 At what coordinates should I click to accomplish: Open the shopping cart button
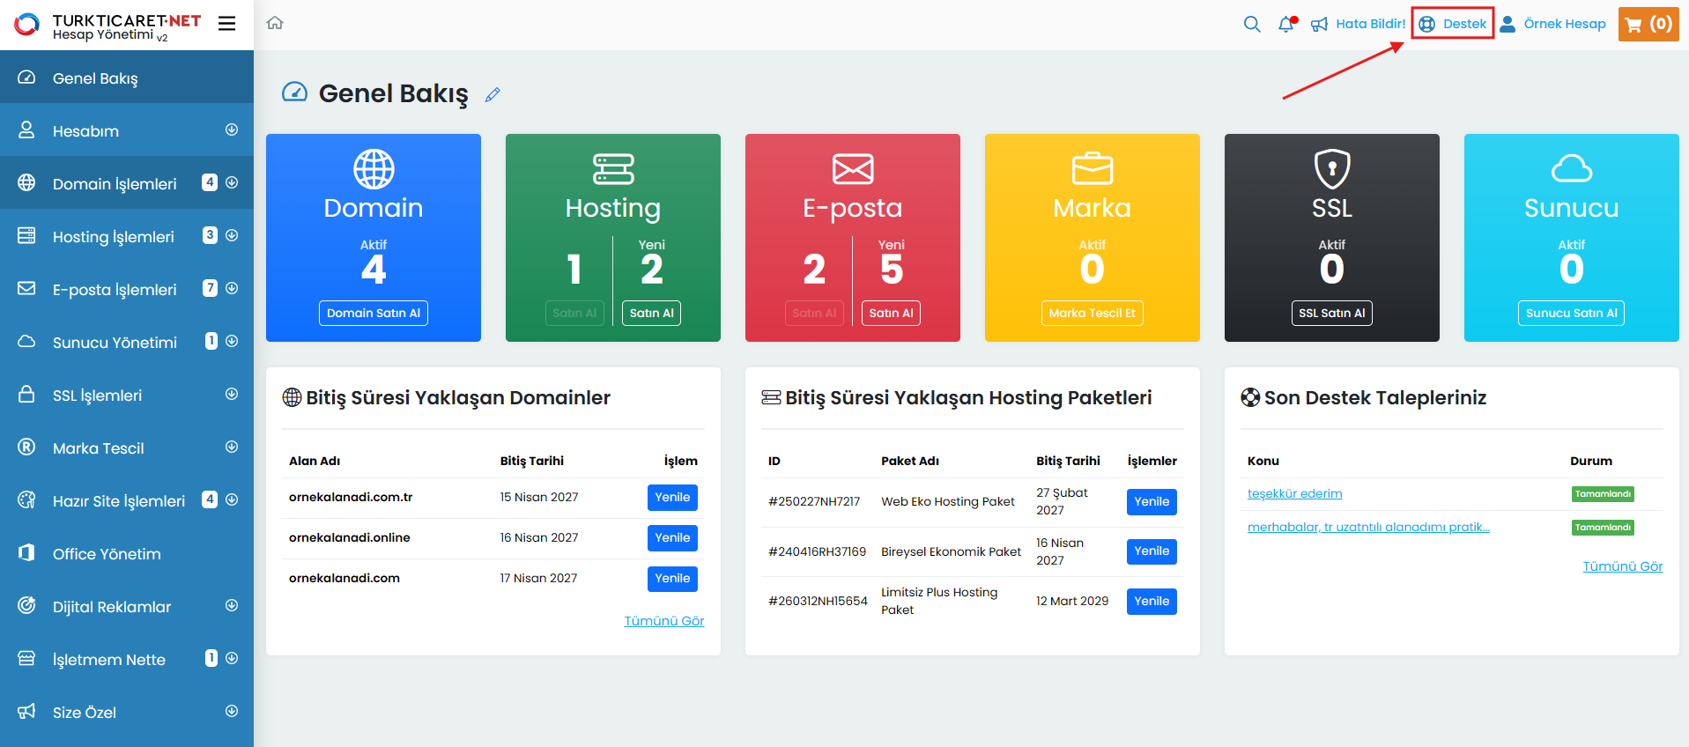tap(1648, 24)
